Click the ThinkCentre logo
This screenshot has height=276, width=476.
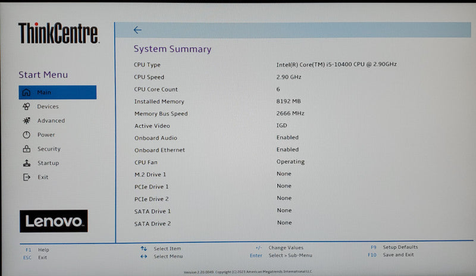tap(58, 33)
